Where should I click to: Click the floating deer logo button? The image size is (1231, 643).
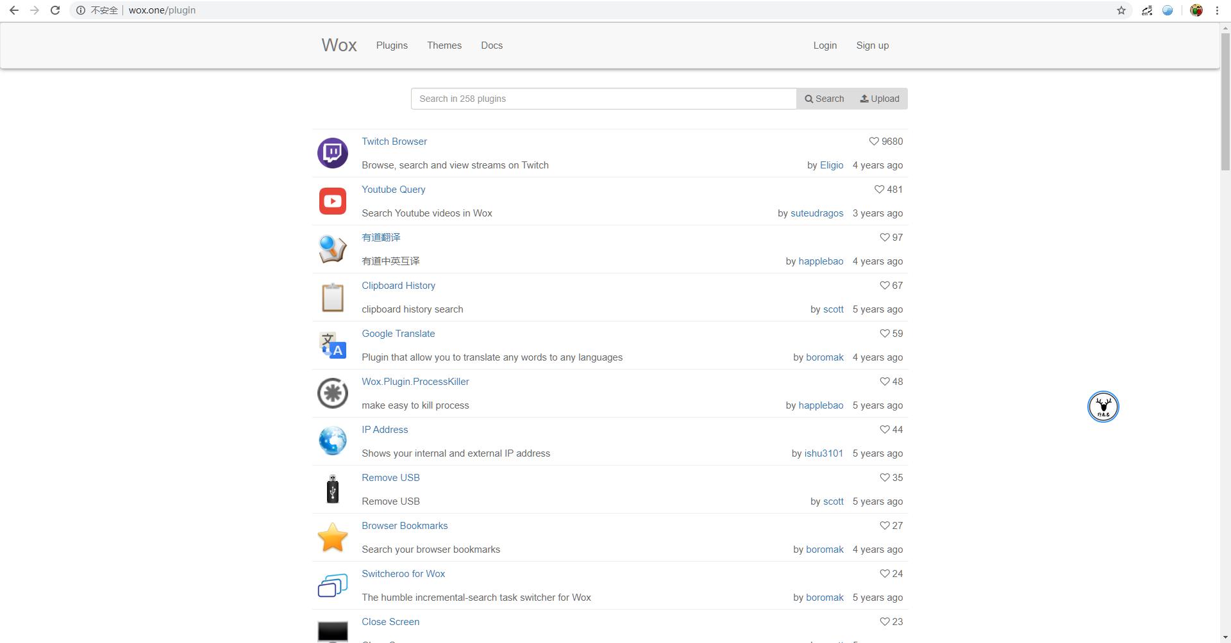click(x=1103, y=407)
